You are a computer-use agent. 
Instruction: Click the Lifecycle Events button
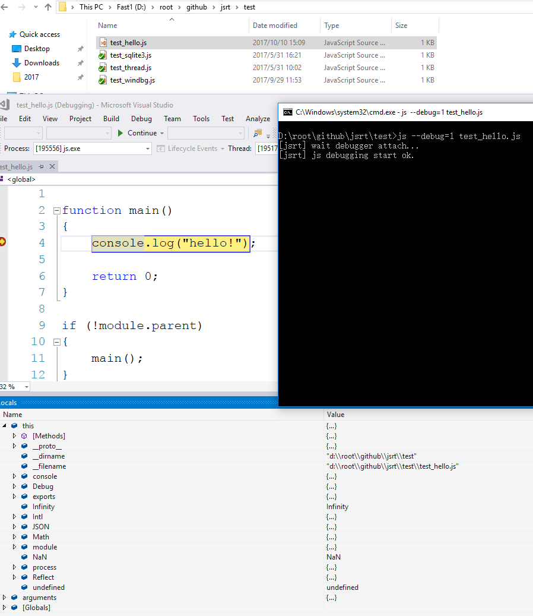coord(188,149)
